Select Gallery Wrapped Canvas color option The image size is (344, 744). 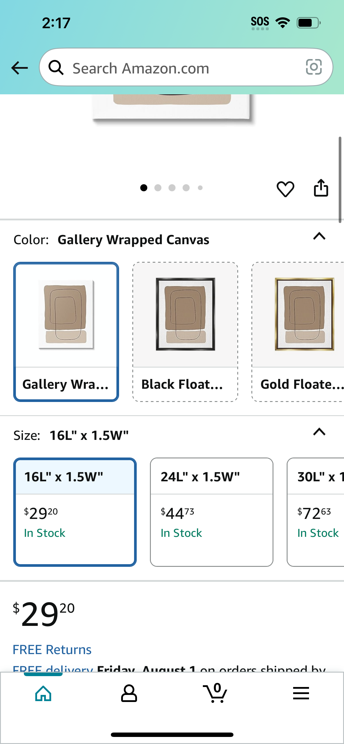(66, 332)
